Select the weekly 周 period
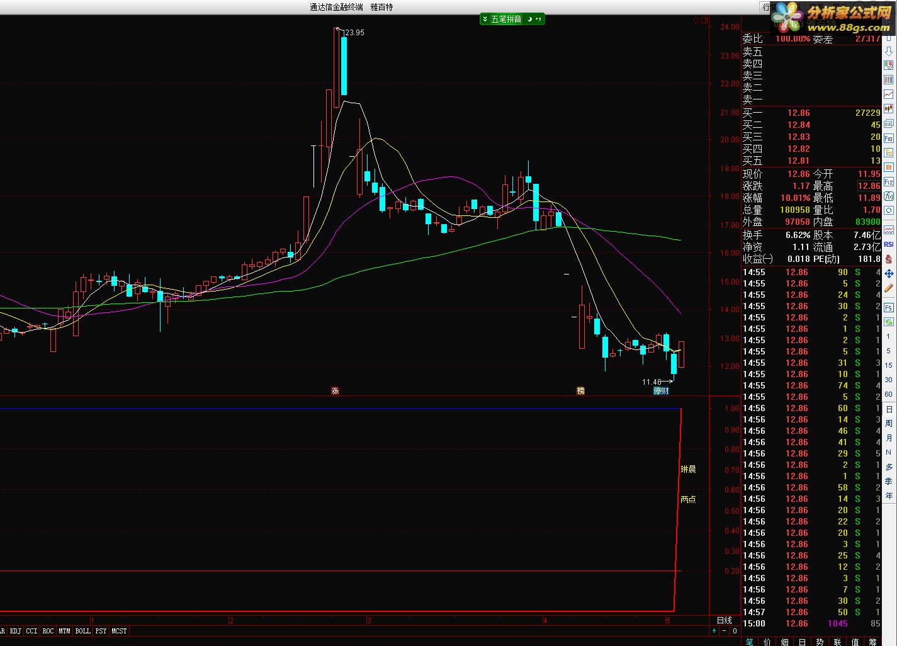Screen dimensions: 897x646 (x=889, y=424)
